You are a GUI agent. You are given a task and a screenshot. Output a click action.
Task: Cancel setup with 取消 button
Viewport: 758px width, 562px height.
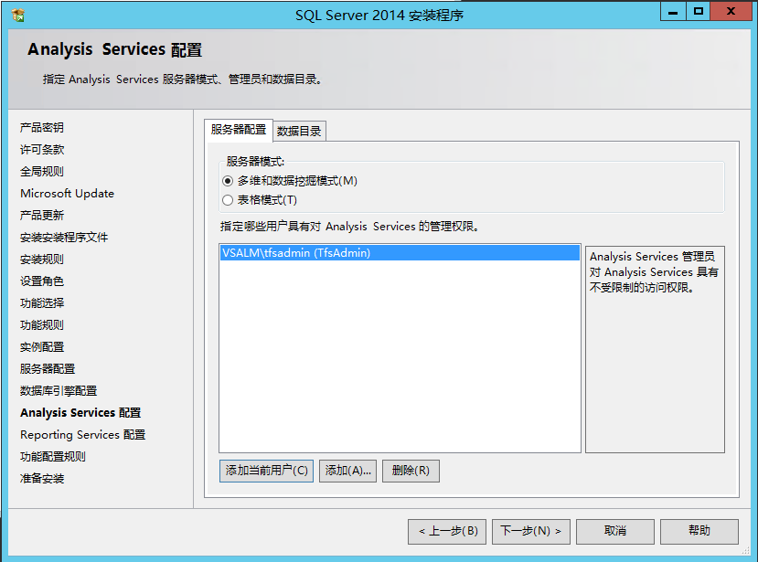tap(615, 532)
